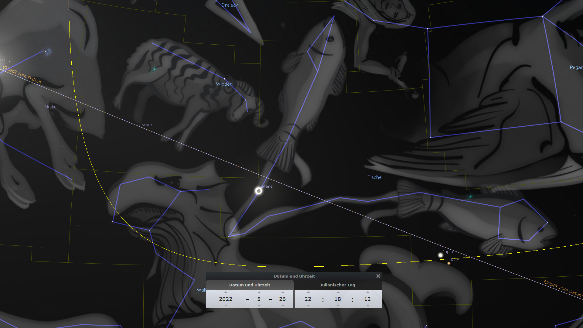Decrease the seconds 12 with its down arrow
The height and width of the screenshot is (328, 583).
(368, 306)
